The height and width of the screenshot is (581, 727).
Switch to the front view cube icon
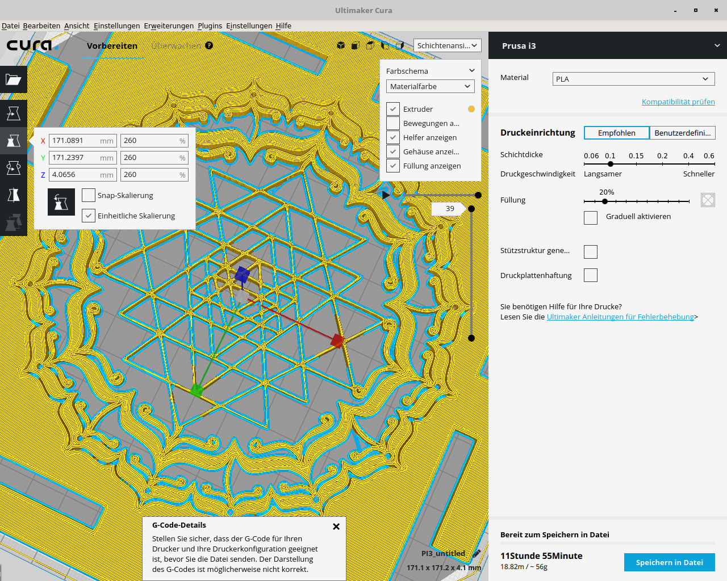356,45
